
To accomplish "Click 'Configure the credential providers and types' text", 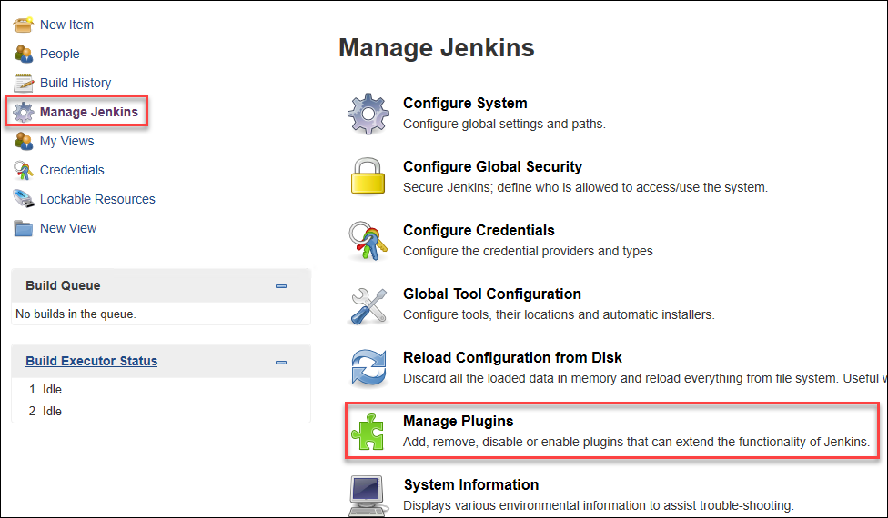I will point(528,251).
